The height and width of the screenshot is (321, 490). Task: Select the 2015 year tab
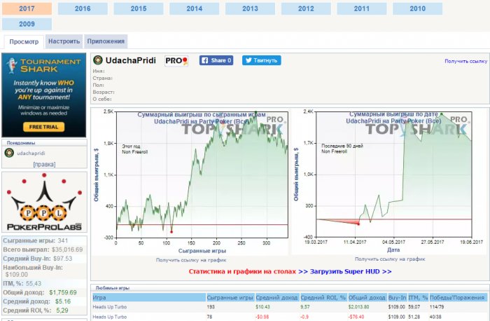[139, 8]
